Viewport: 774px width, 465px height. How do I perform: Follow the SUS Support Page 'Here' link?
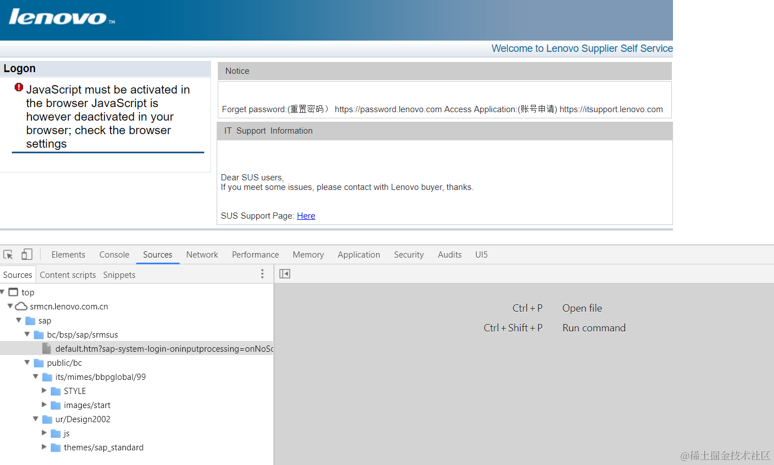(306, 216)
